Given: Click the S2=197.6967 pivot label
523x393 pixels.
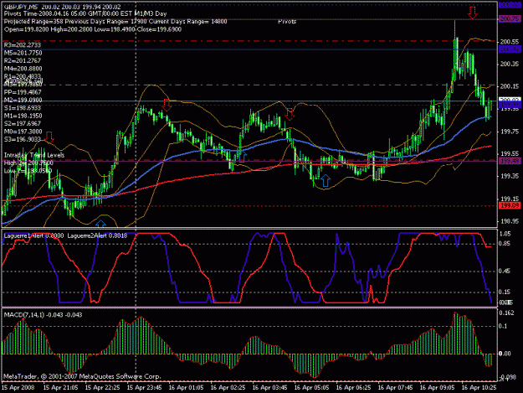Looking at the screenshot, I should [x=23, y=123].
